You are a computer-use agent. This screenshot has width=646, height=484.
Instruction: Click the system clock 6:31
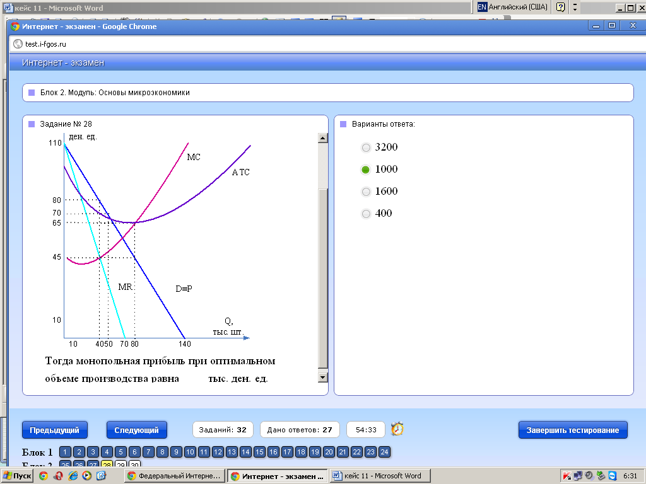point(630,476)
